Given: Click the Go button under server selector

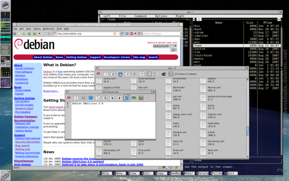Looking at the screenshot, I should point(173,50).
